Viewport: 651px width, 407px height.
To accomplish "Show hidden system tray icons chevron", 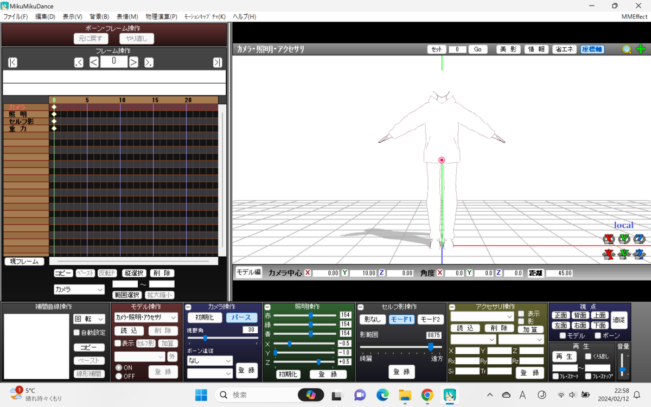I will [x=490, y=395].
